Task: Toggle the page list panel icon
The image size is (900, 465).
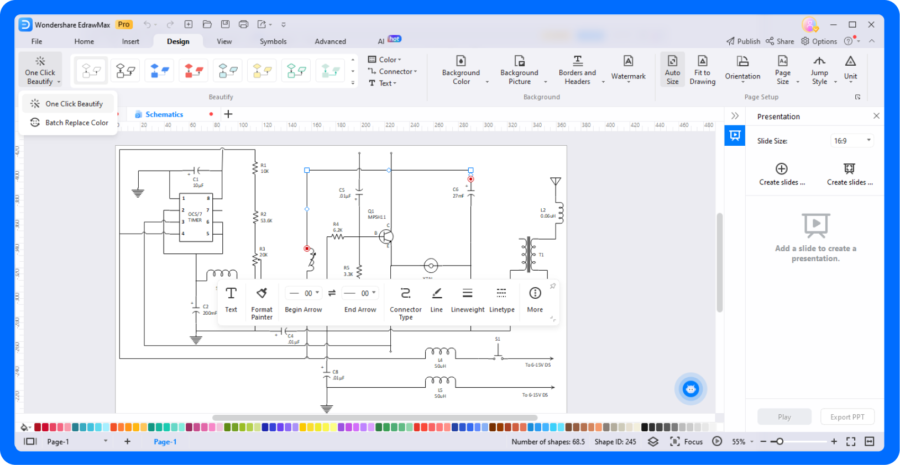Action: point(30,441)
